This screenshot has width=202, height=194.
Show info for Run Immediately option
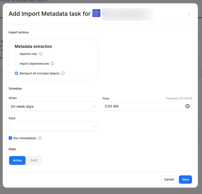[x=40, y=138]
